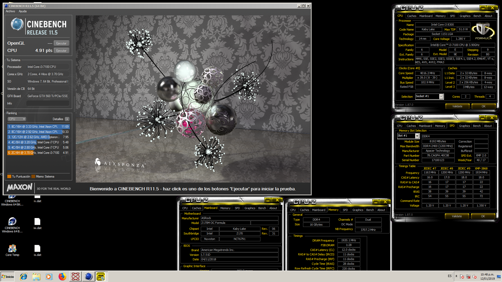502x282 pixels.
Task: Open About tab in top CPU-Z window
Action: [488, 16]
